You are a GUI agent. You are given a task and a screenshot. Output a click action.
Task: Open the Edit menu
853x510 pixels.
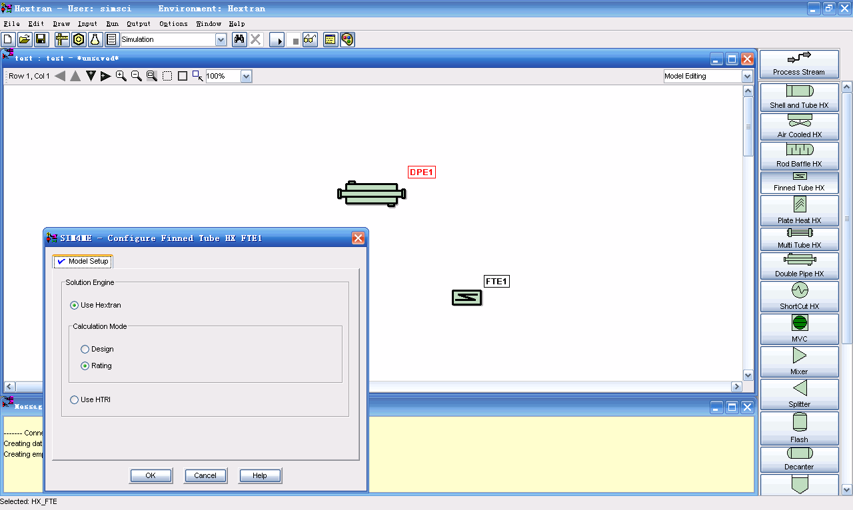(x=36, y=24)
